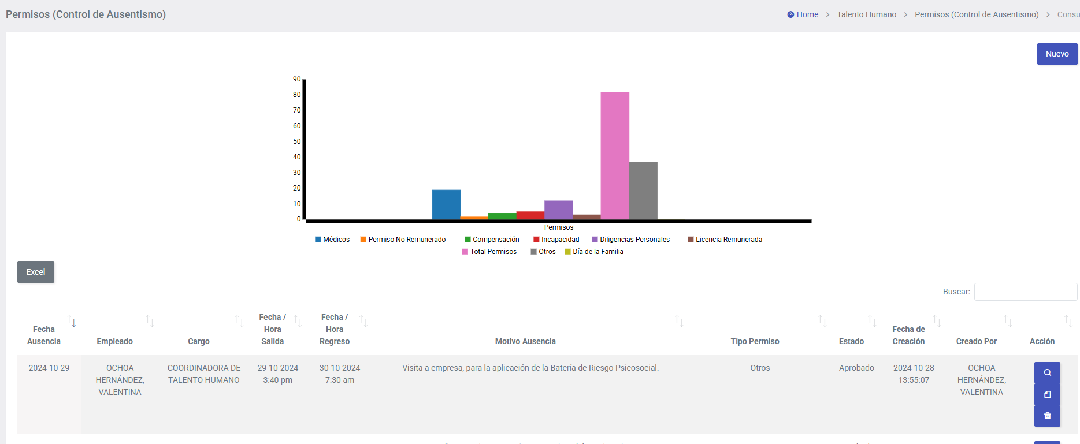
Task: Click the pink Total Permisos legend swatch
Action: (x=465, y=252)
